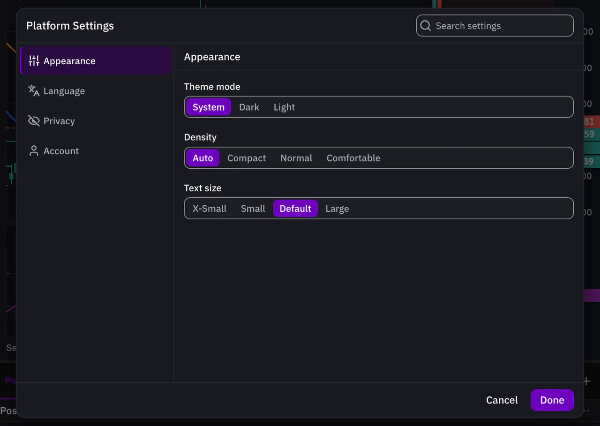Open the Appearance settings tab
Screen dimensions: 600x426
click(95, 61)
